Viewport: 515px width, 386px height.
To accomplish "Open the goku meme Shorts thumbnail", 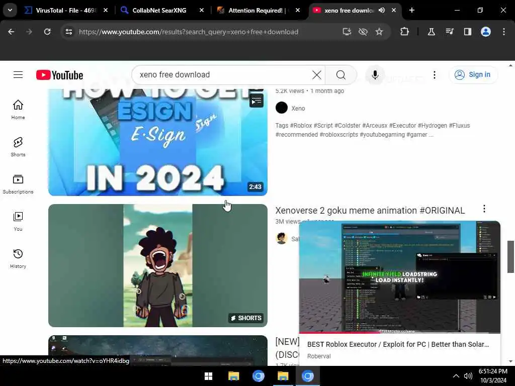I will 157,265.
